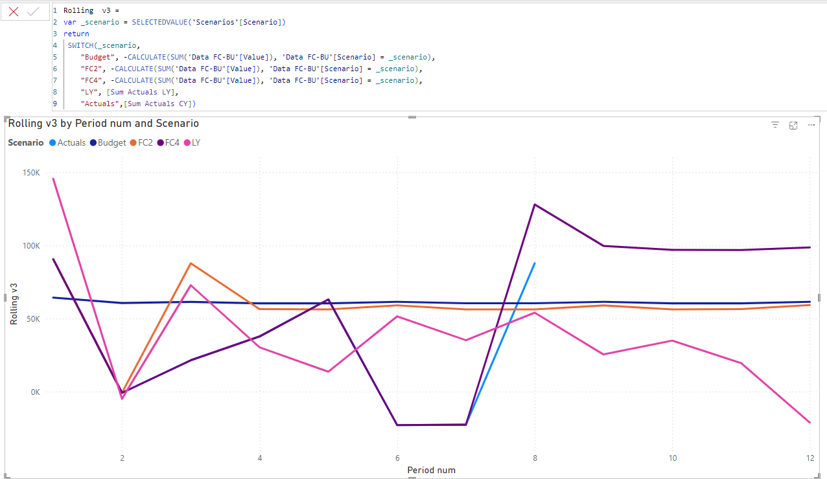This screenshot has height=479, width=827.
Task: Click the x-axis label 6
Action: pos(397,458)
